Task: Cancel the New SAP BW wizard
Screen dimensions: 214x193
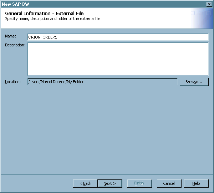Action: tap(169, 183)
